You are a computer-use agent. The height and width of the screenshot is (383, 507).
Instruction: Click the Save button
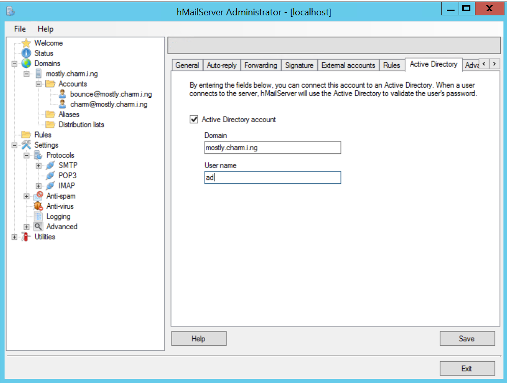(467, 338)
